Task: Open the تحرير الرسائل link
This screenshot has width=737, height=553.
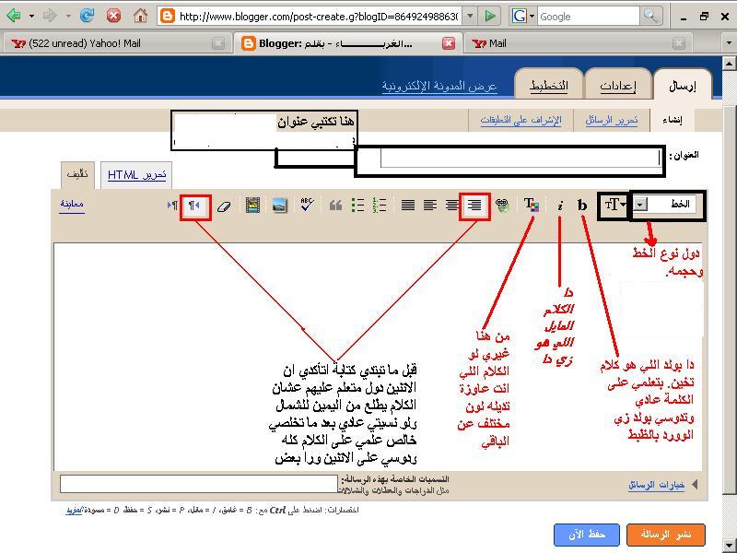Action: coord(611,121)
